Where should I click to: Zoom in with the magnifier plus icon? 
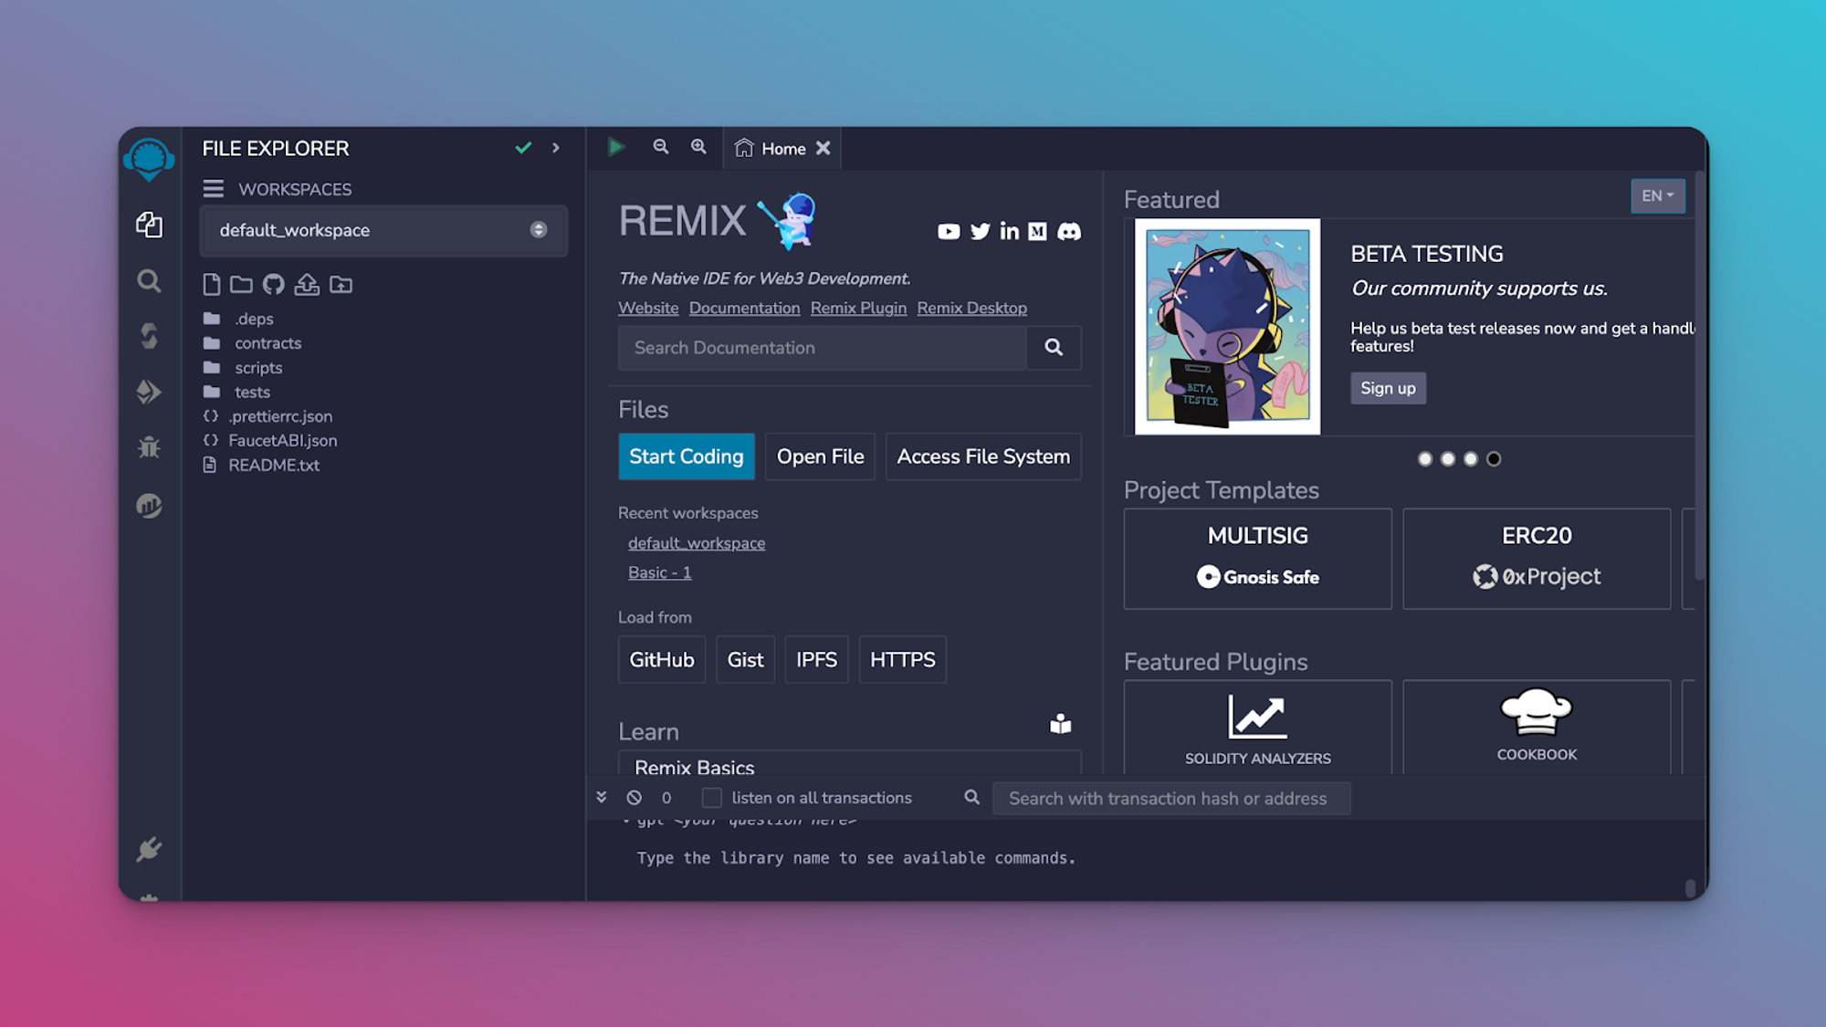click(x=698, y=147)
